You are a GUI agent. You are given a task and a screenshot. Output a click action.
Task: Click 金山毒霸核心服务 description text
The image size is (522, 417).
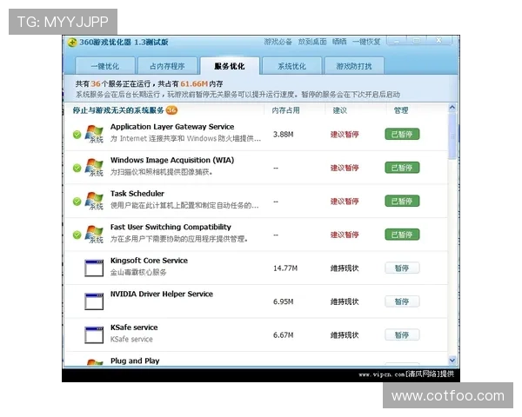tap(138, 272)
